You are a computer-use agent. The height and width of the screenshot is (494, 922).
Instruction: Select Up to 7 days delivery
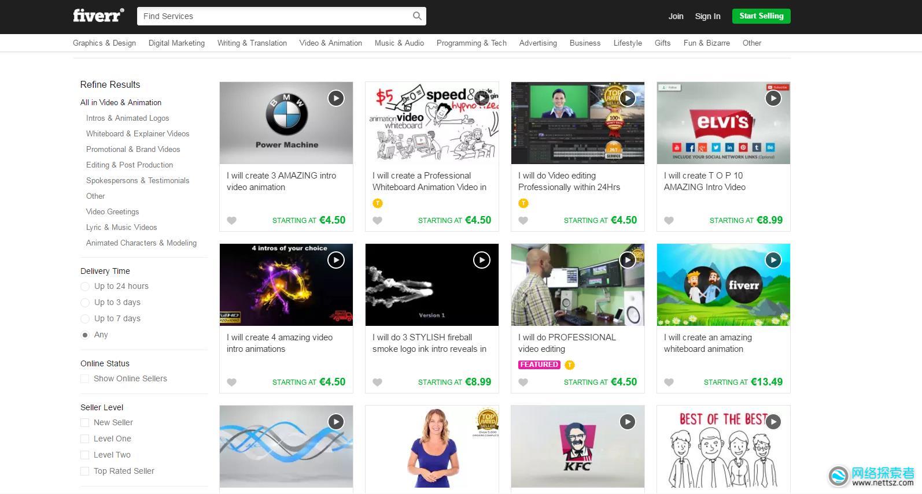pos(85,319)
